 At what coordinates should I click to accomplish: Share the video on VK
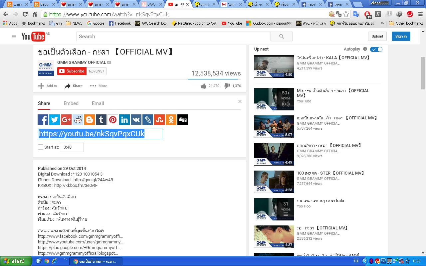(x=136, y=120)
